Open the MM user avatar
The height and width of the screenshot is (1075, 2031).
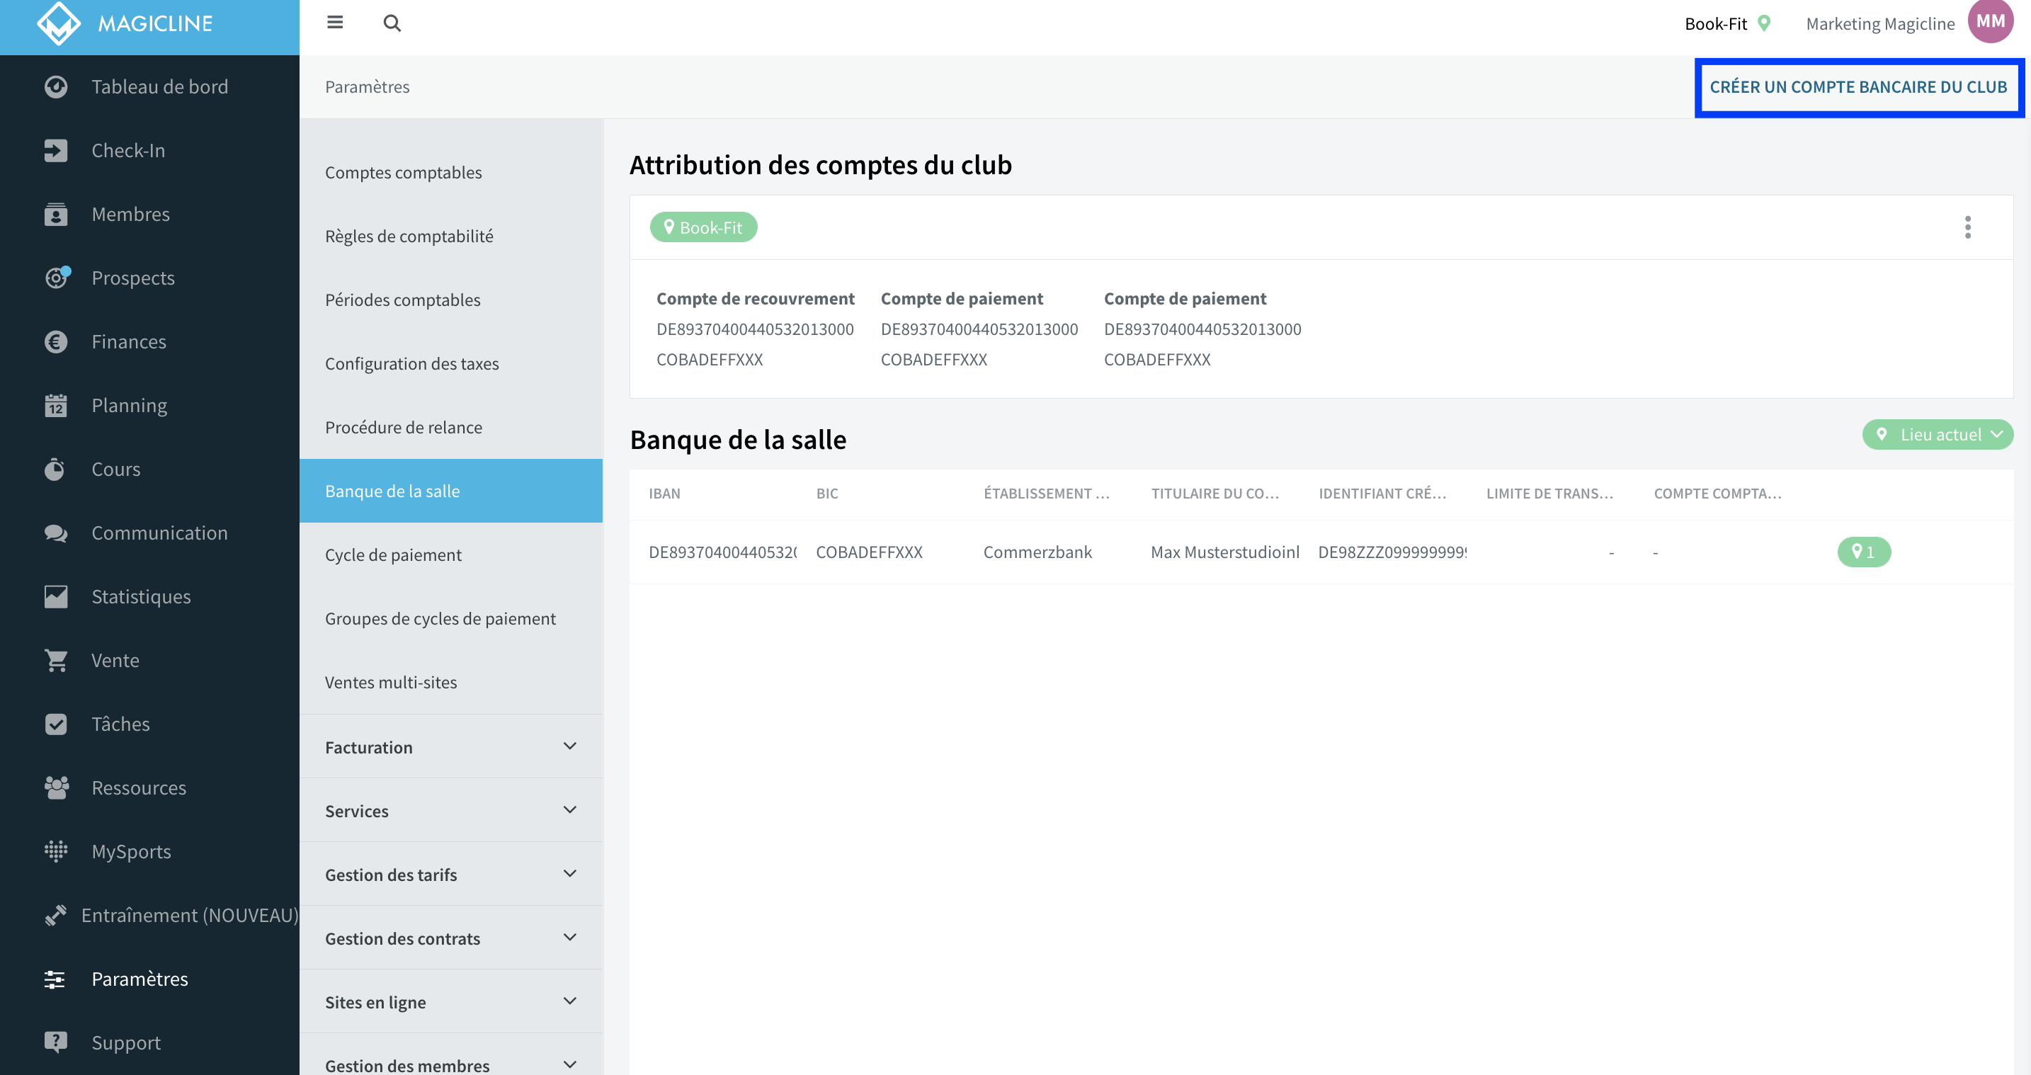(x=1990, y=21)
